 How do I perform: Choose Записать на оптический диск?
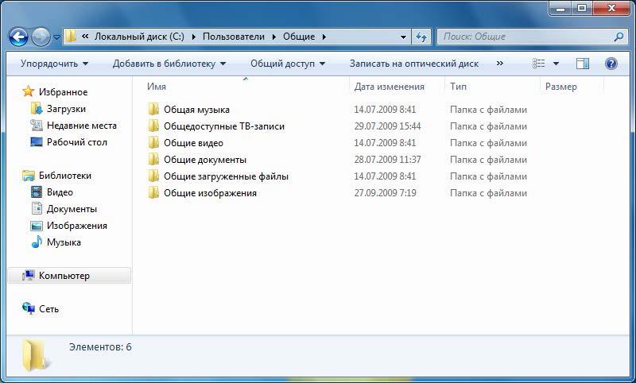click(414, 64)
